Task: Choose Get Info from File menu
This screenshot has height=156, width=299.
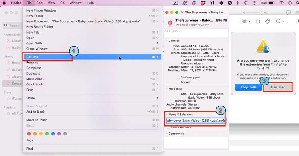Action: [92, 57]
